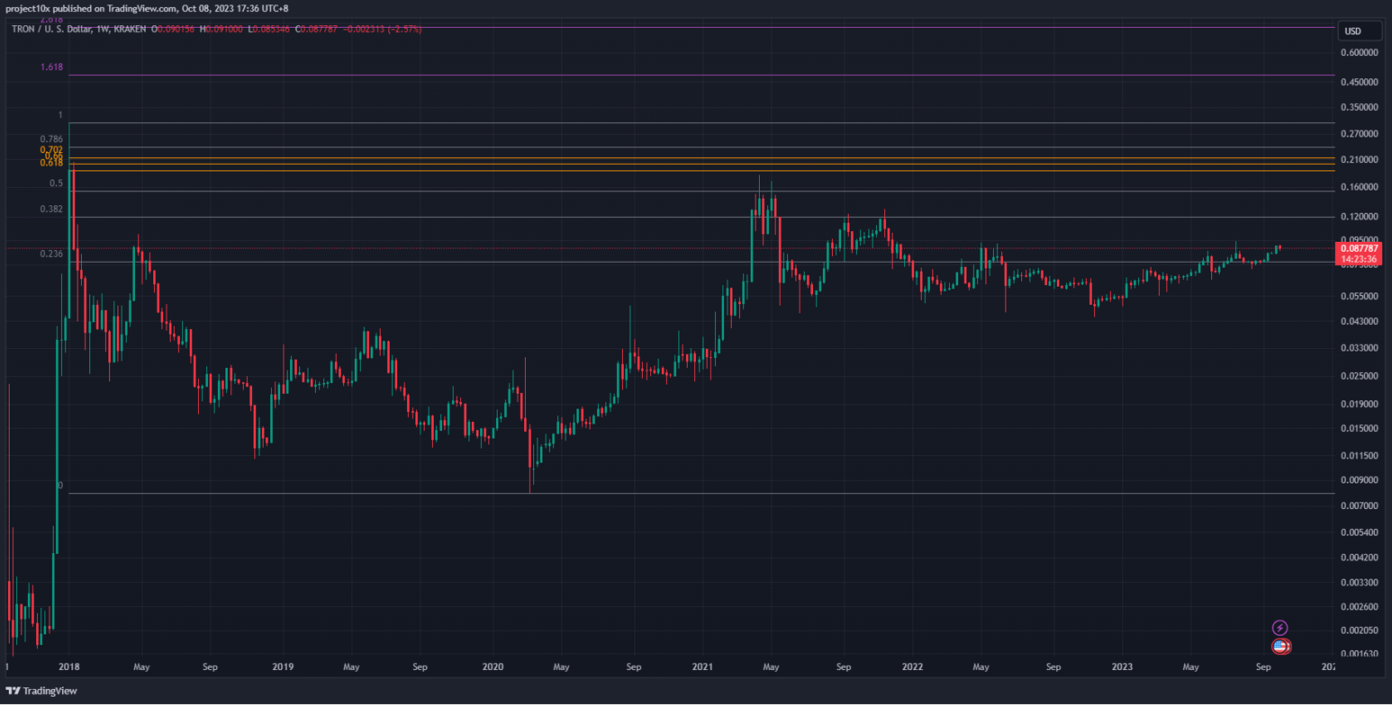Click the TradingView logo at bottom left

(41, 691)
